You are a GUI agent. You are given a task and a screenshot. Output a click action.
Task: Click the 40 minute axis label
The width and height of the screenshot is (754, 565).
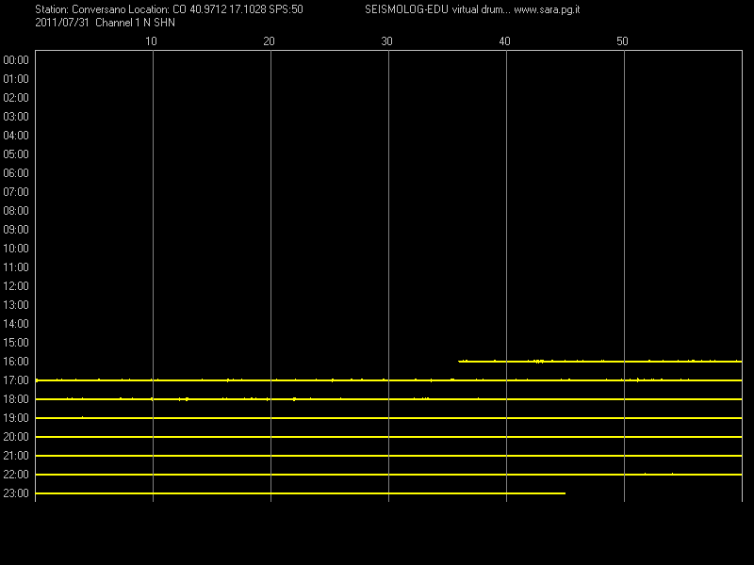pyautogui.click(x=504, y=41)
